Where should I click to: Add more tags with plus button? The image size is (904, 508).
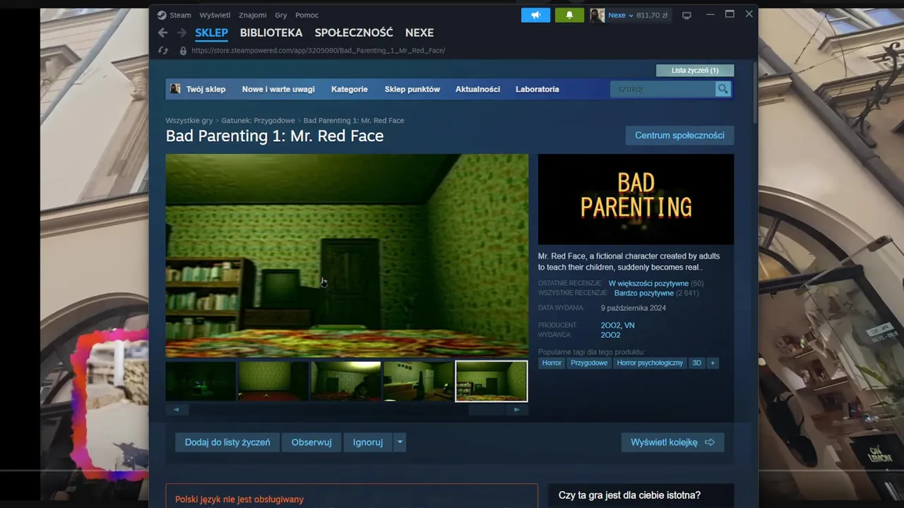(x=713, y=363)
